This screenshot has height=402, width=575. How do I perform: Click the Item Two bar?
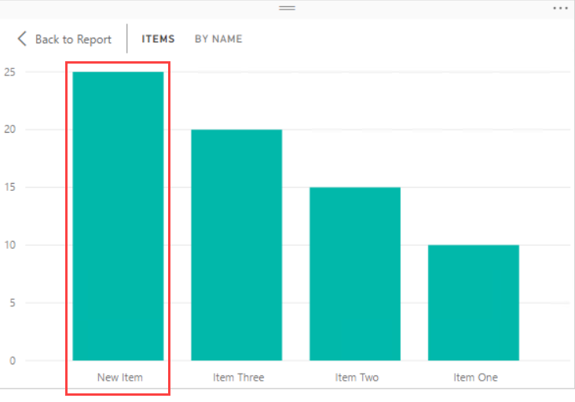(x=355, y=273)
